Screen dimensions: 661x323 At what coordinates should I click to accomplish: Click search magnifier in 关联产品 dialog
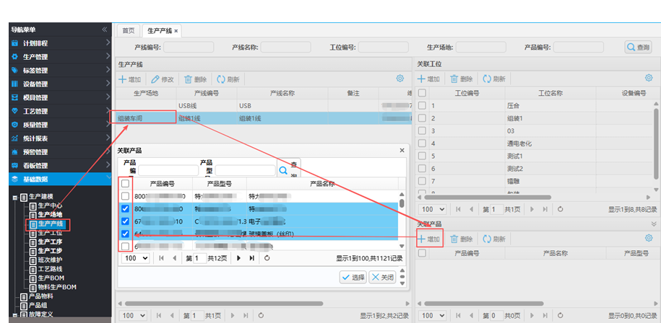click(283, 170)
